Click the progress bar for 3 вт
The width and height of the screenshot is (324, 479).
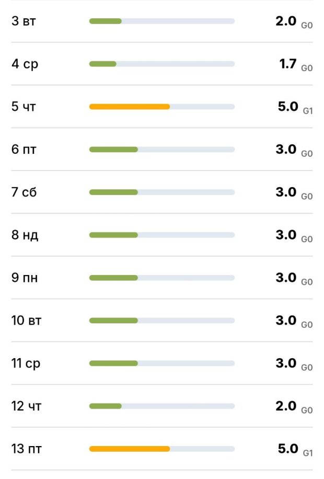point(161,21)
